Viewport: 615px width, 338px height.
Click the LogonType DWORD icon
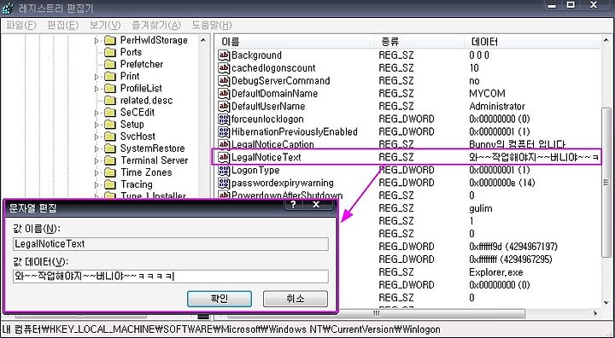pyautogui.click(x=224, y=170)
